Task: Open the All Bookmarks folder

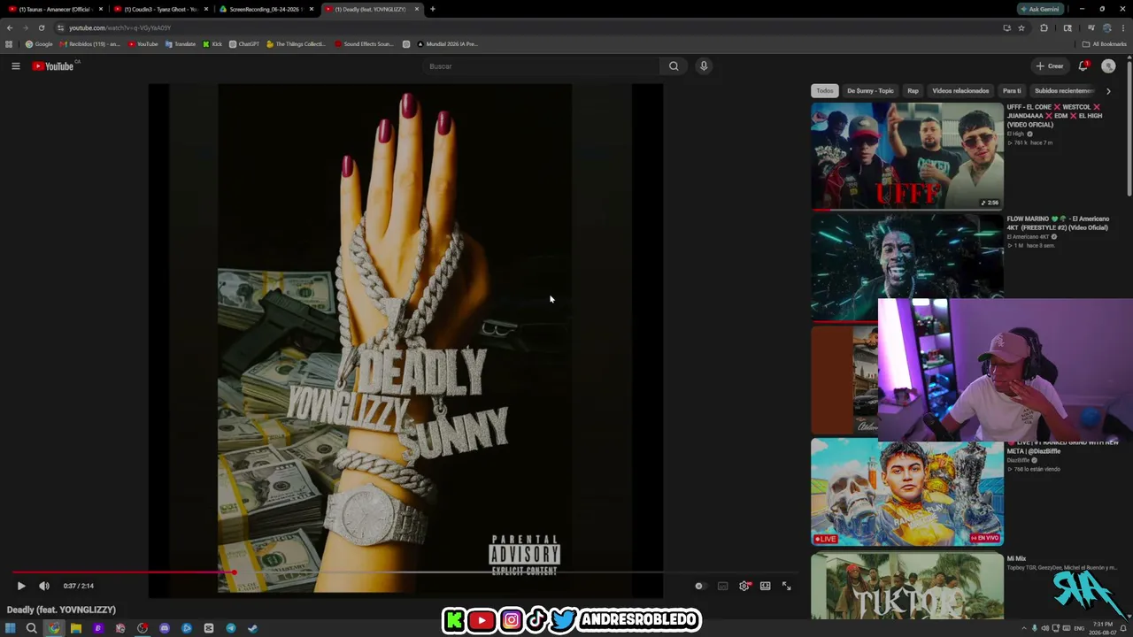Action: click(1105, 44)
